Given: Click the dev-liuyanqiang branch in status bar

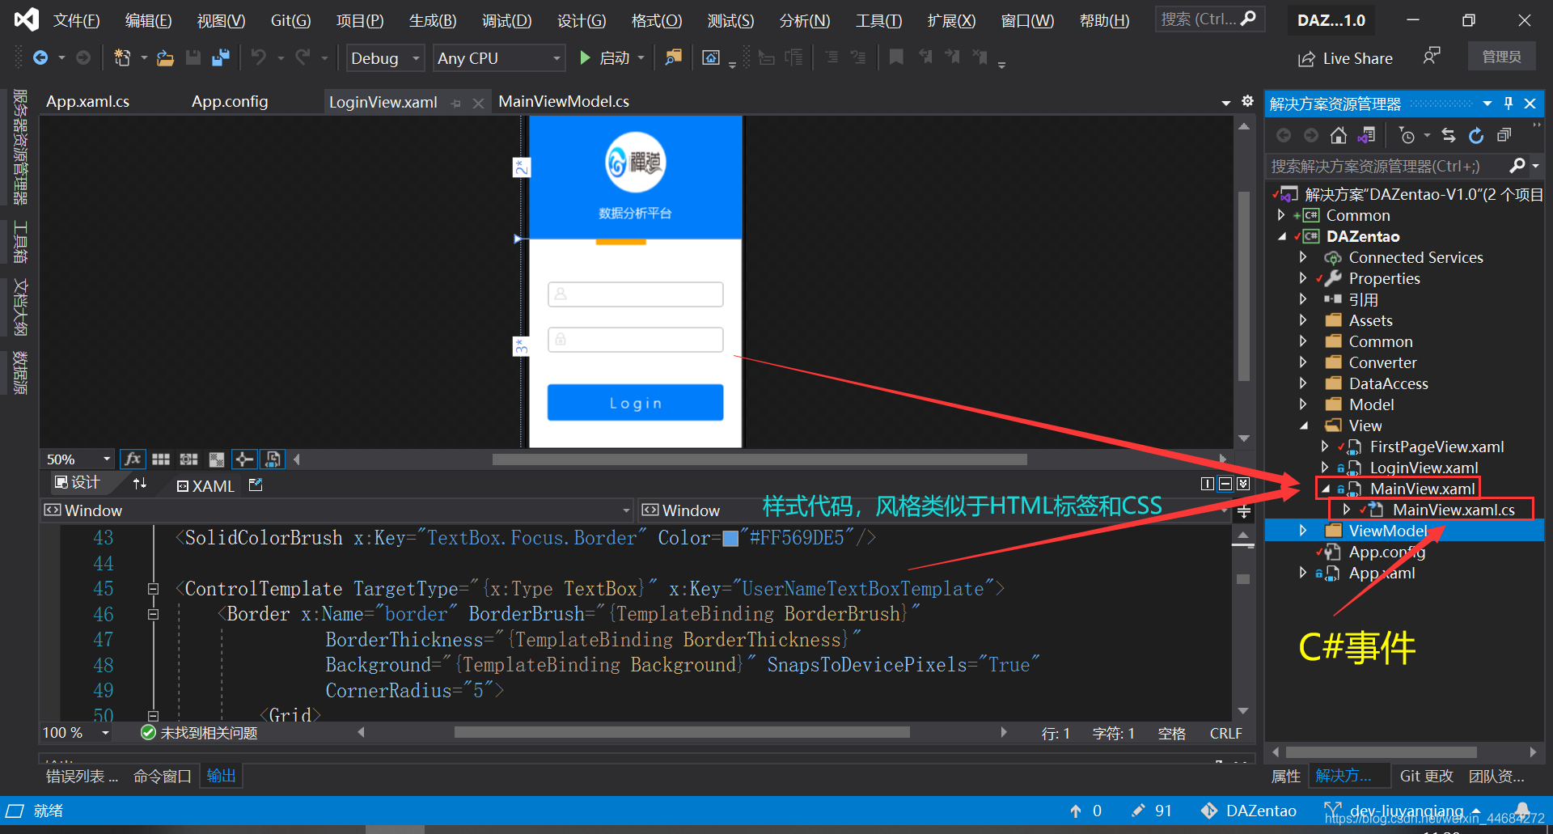Looking at the screenshot, I should 1403,811.
